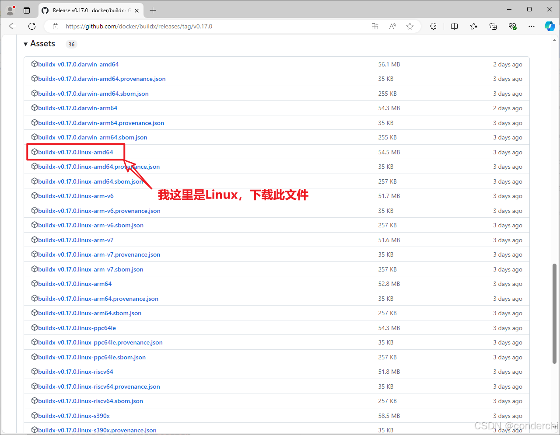560x435 pixels.
Task: Click package icon beside buildx-v0.17.0.linux-arm-v7
Action: click(x=35, y=240)
